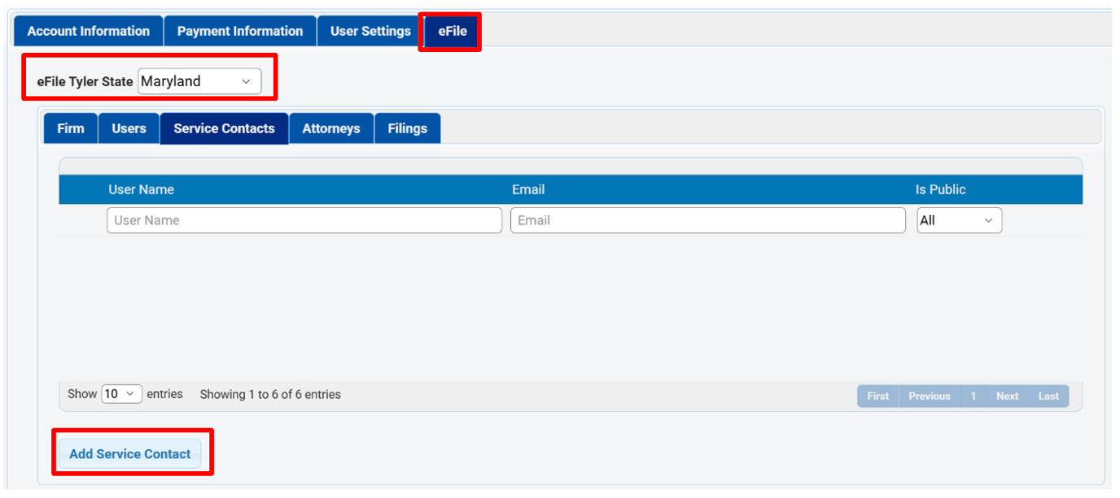Go to the Next page of entries
The width and height of the screenshot is (1120, 498).
pos(1007,396)
